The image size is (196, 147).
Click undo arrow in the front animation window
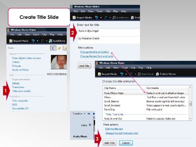[122, 74]
